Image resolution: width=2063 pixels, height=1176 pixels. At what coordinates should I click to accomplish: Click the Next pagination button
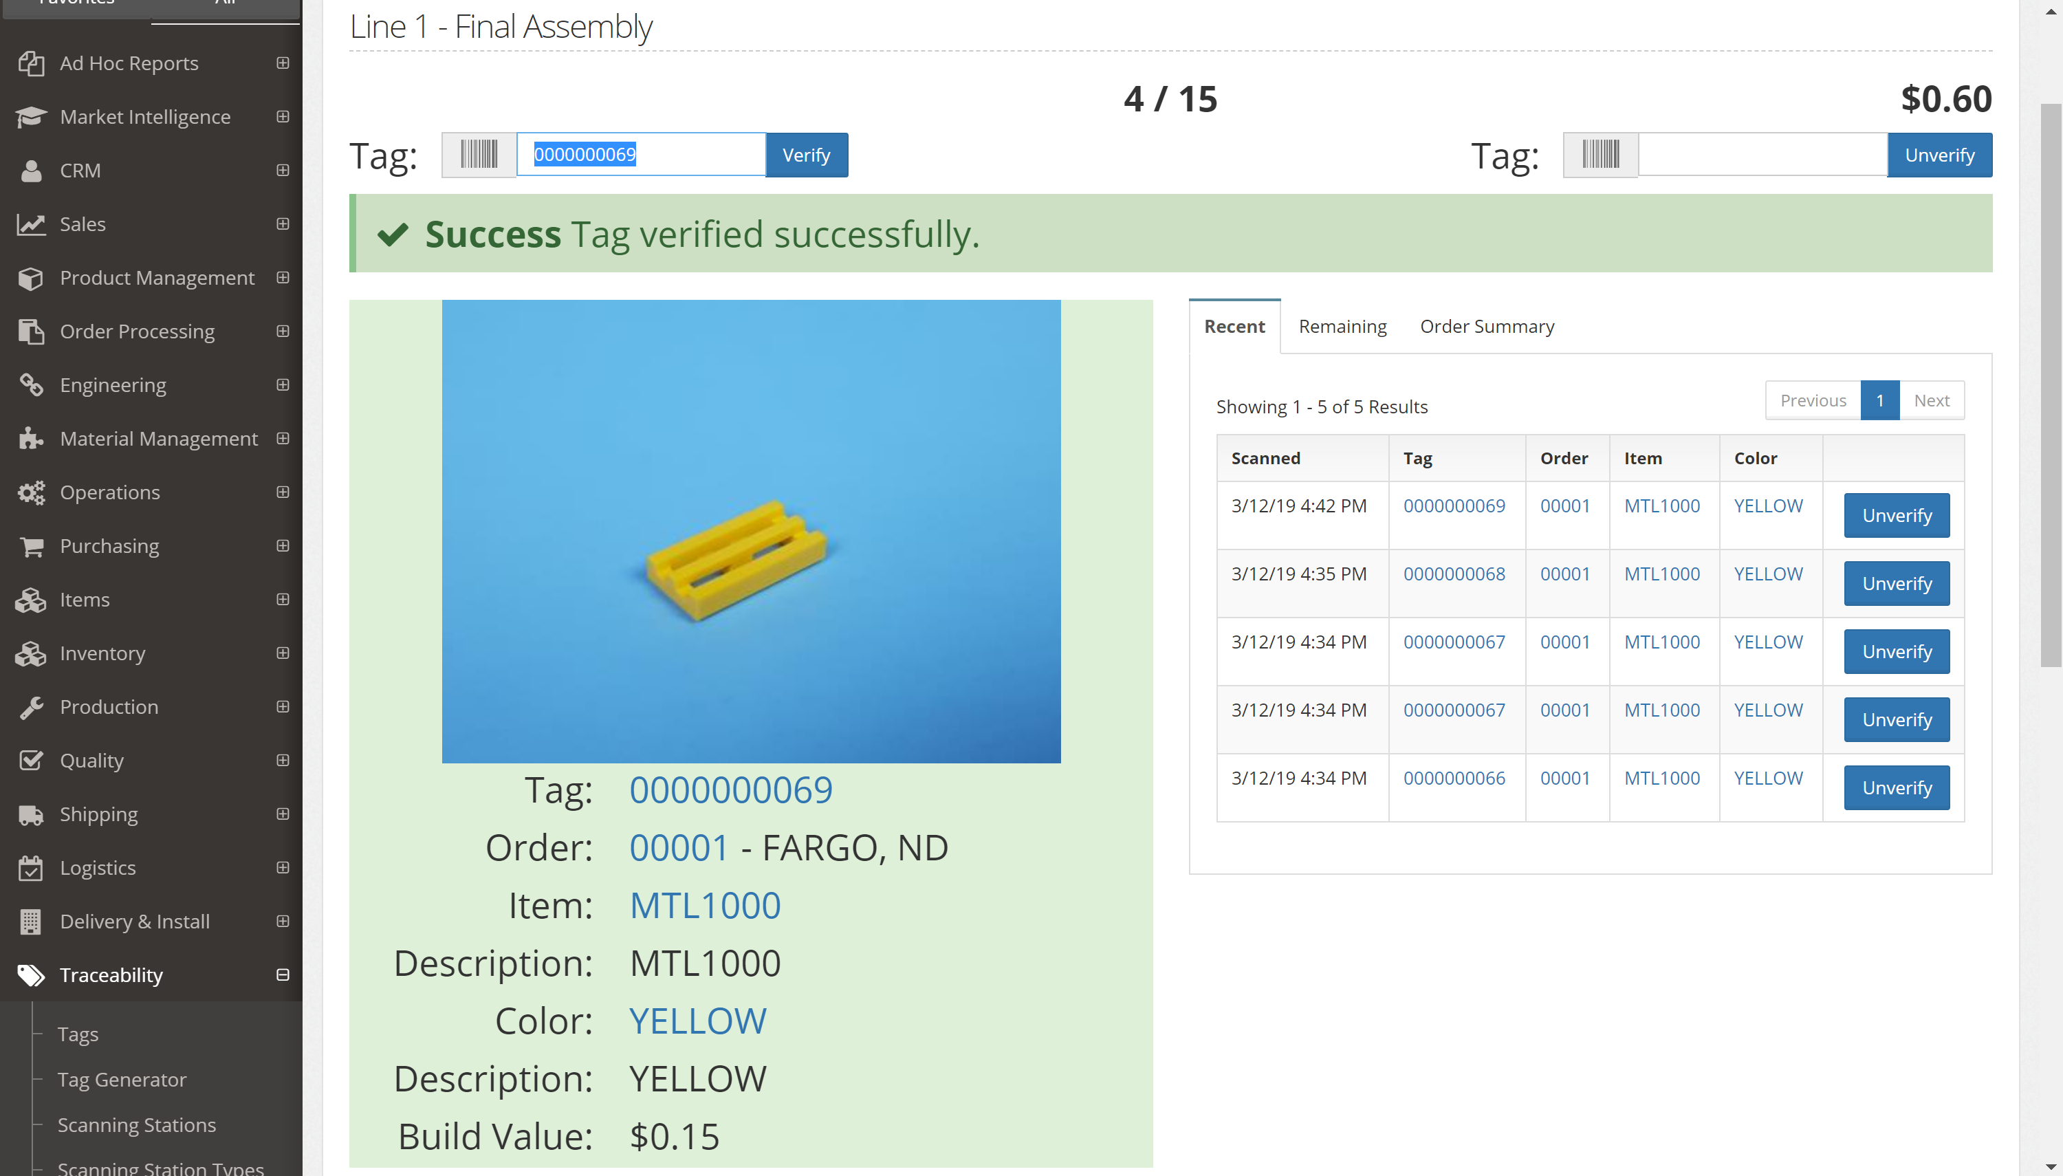pos(1932,401)
